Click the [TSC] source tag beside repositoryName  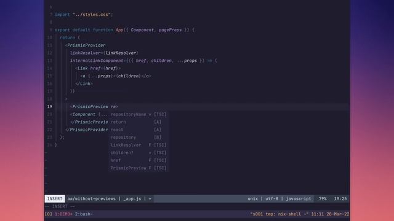point(160,115)
